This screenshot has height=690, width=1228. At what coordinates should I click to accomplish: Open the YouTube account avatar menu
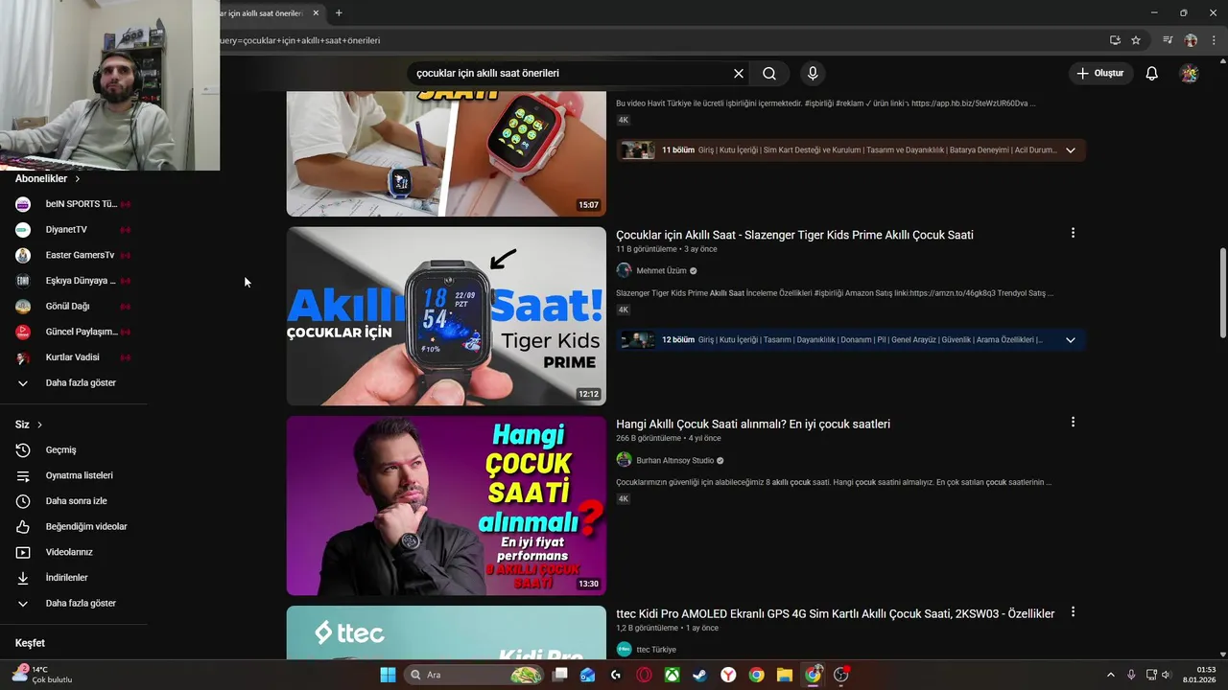(1189, 73)
